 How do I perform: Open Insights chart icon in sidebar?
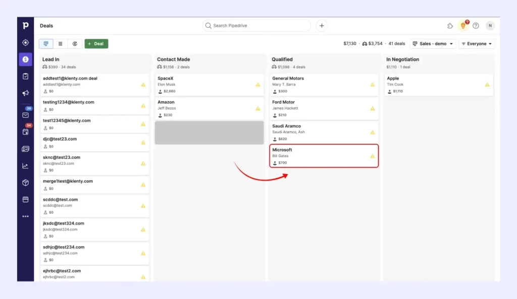pyautogui.click(x=25, y=166)
